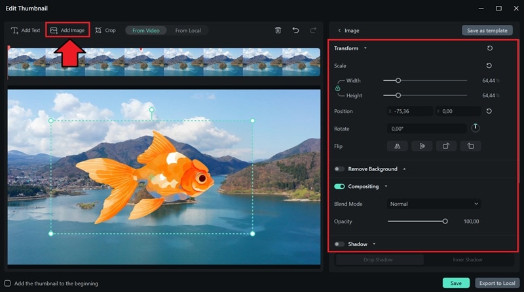Reset all Transform settings

click(489, 48)
